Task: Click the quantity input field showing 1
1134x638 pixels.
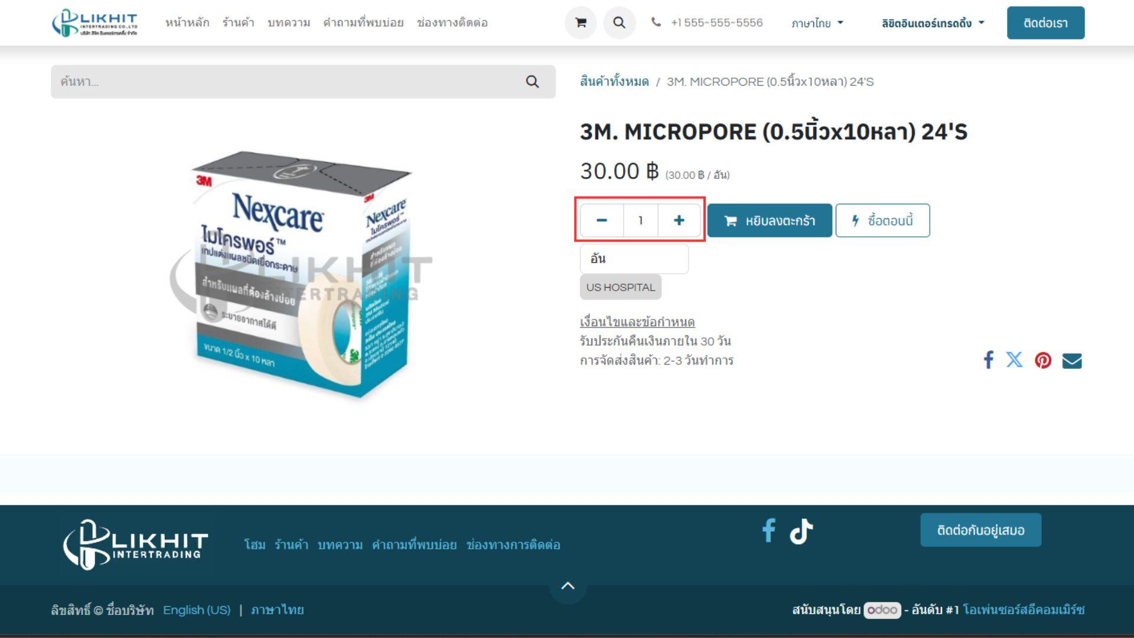Action: point(641,220)
